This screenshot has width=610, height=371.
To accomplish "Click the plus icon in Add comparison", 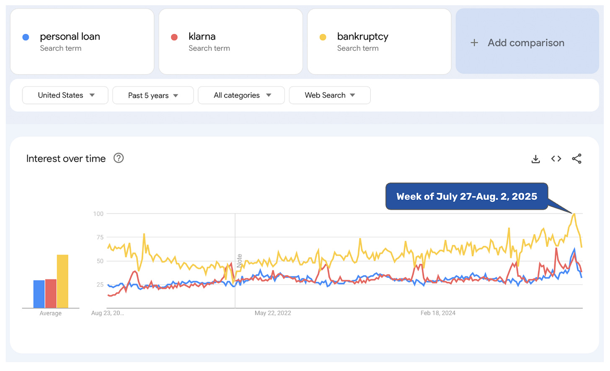I will (474, 43).
